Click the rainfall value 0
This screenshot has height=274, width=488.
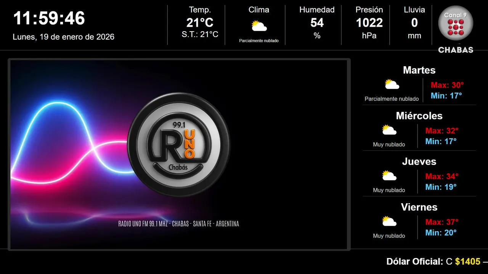(414, 23)
